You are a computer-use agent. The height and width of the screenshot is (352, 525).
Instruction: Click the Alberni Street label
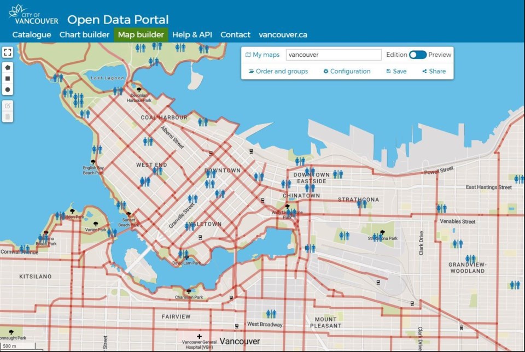click(x=172, y=138)
